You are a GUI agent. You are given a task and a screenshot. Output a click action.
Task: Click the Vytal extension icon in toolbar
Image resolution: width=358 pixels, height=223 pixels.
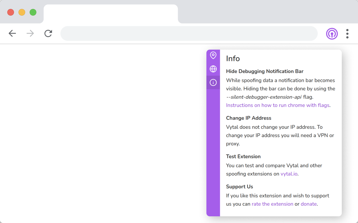[x=332, y=34]
